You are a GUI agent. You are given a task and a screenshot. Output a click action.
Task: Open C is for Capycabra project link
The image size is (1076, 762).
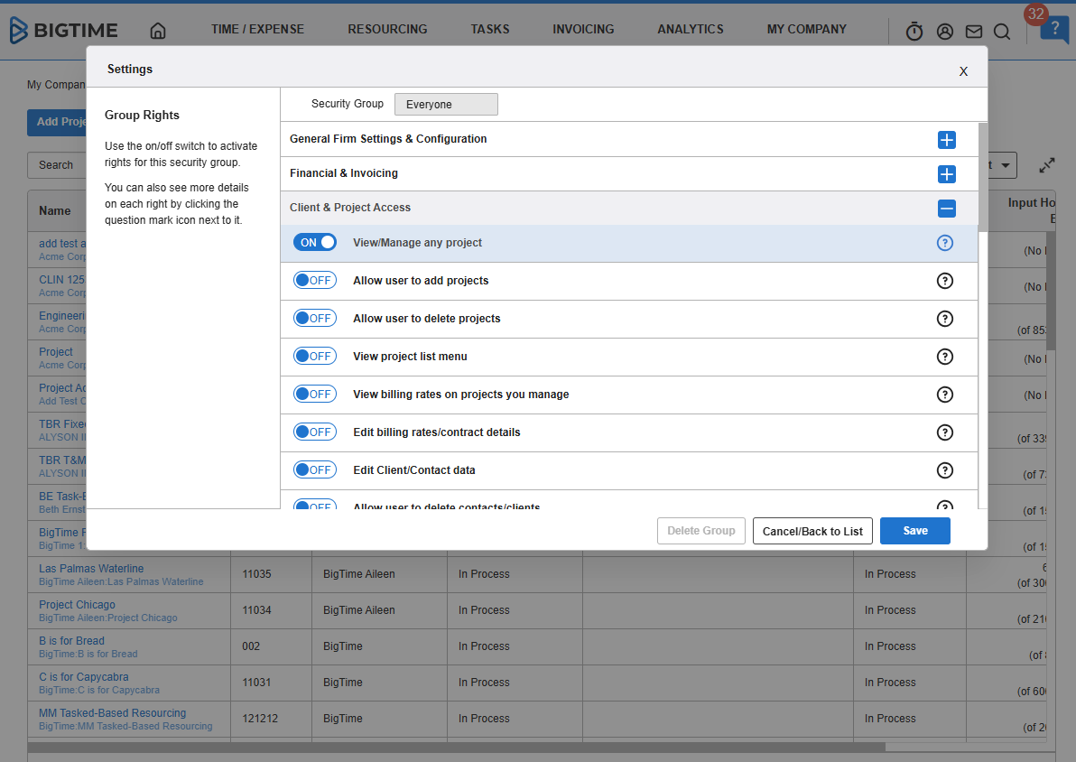coord(84,677)
